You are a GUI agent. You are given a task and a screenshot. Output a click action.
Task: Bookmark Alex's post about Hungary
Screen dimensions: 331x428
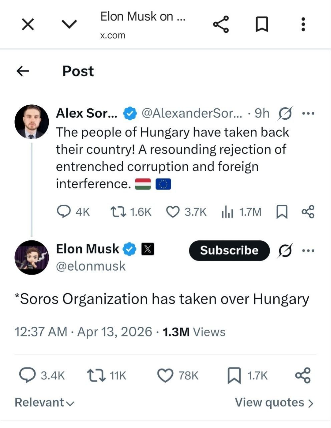click(x=282, y=212)
